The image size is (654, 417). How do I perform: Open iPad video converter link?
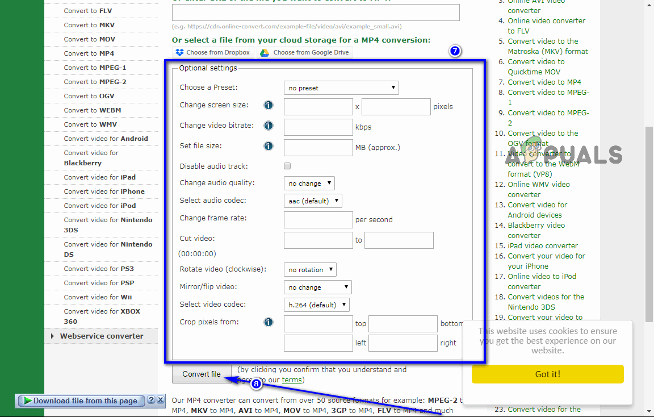point(543,246)
